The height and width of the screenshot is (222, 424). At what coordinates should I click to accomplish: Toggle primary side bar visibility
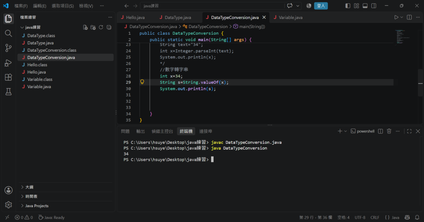[x=348, y=6]
